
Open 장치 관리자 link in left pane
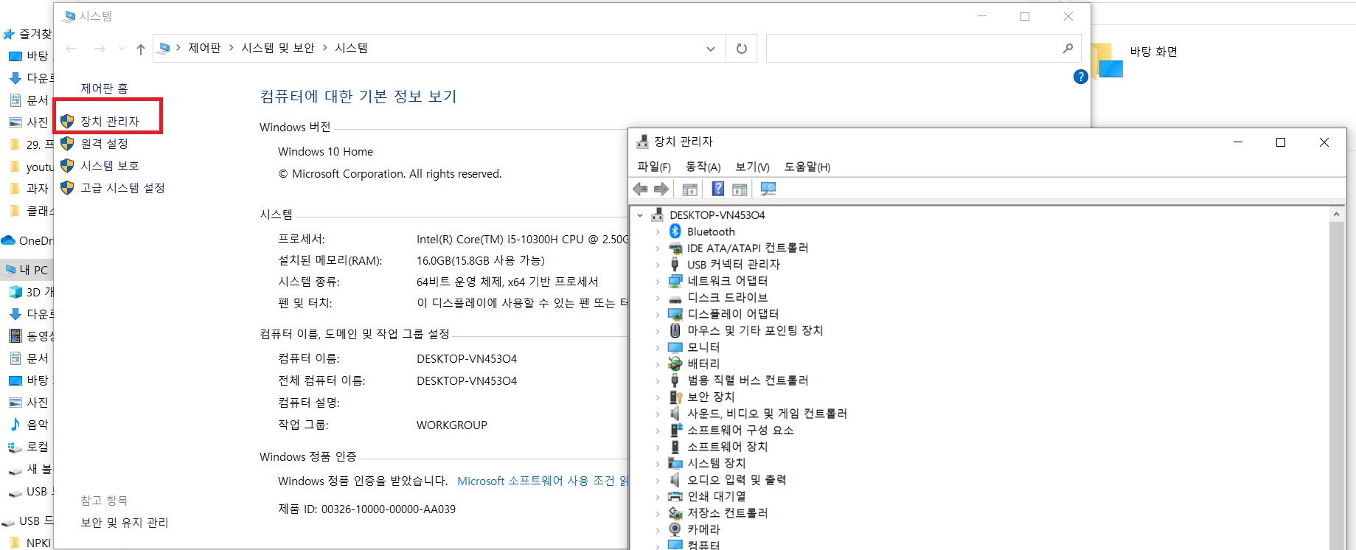pyautogui.click(x=110, y=122)
